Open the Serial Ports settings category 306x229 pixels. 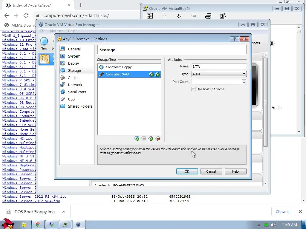tap(76, 92)
